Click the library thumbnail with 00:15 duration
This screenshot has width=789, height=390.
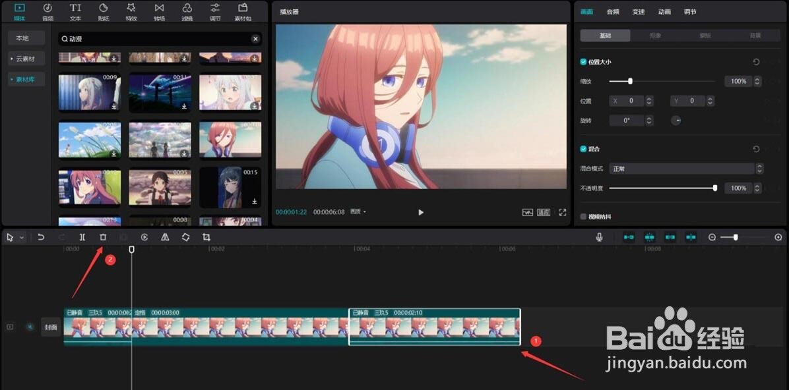(x=230, y=188)
